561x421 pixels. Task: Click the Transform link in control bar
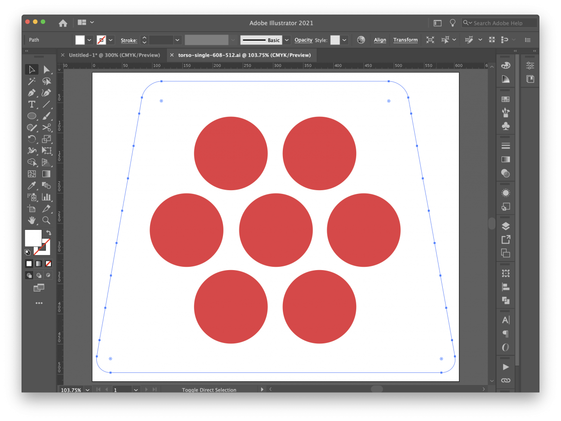click(405, 40)
